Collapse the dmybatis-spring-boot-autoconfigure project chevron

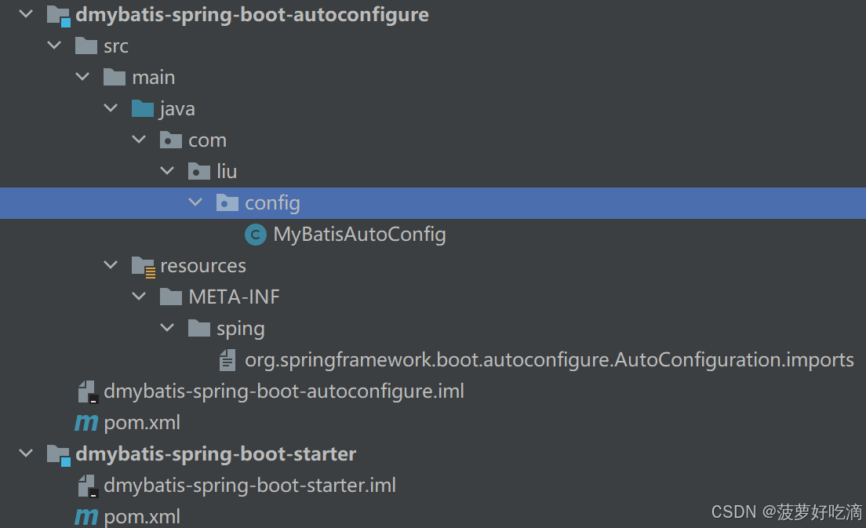[x=25, y=14]
